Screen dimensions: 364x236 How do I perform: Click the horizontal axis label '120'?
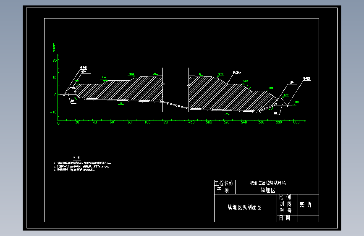tap(165, 122)
